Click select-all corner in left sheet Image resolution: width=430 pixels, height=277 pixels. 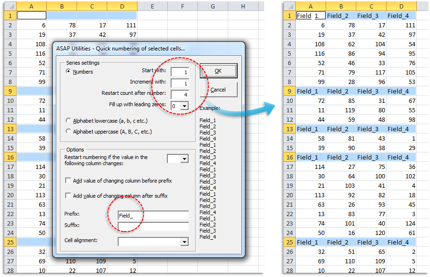pos(10,6)
